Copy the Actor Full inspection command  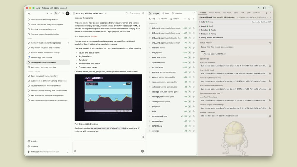(270, 66)
